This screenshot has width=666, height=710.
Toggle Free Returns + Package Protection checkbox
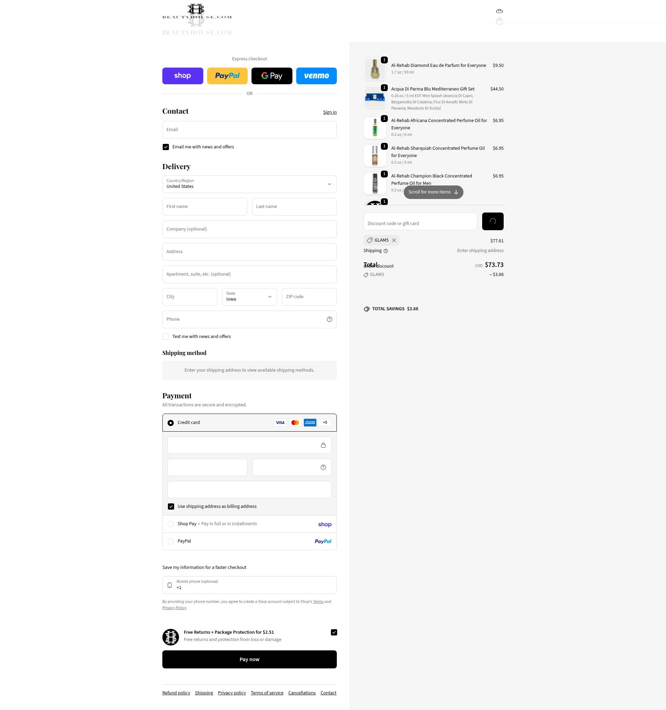(x=334, y=632)
